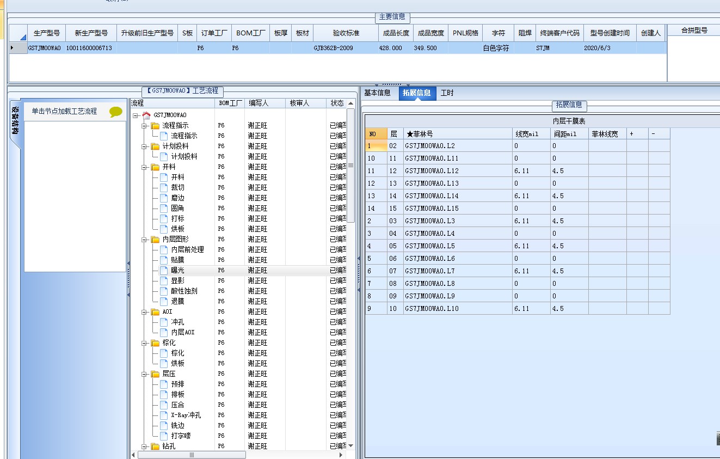Click the document icon beside 铣边
The width and height of the screenshot is (720, 459).
point(164,425)
